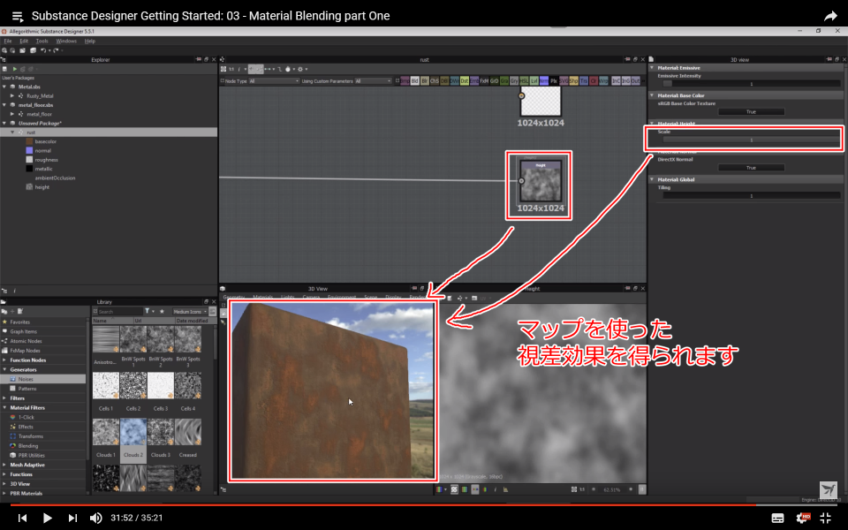This screenshot has width=848, height=530.
Task: Select the roughness output
Action: pyautogui.click(x=46, y=160)
